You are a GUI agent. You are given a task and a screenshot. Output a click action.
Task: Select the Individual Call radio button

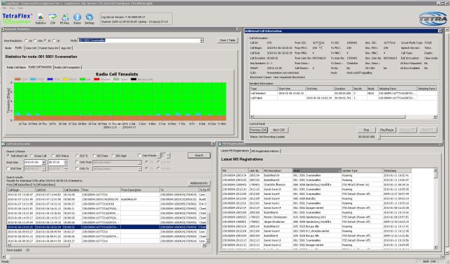(x=8, y=156)
